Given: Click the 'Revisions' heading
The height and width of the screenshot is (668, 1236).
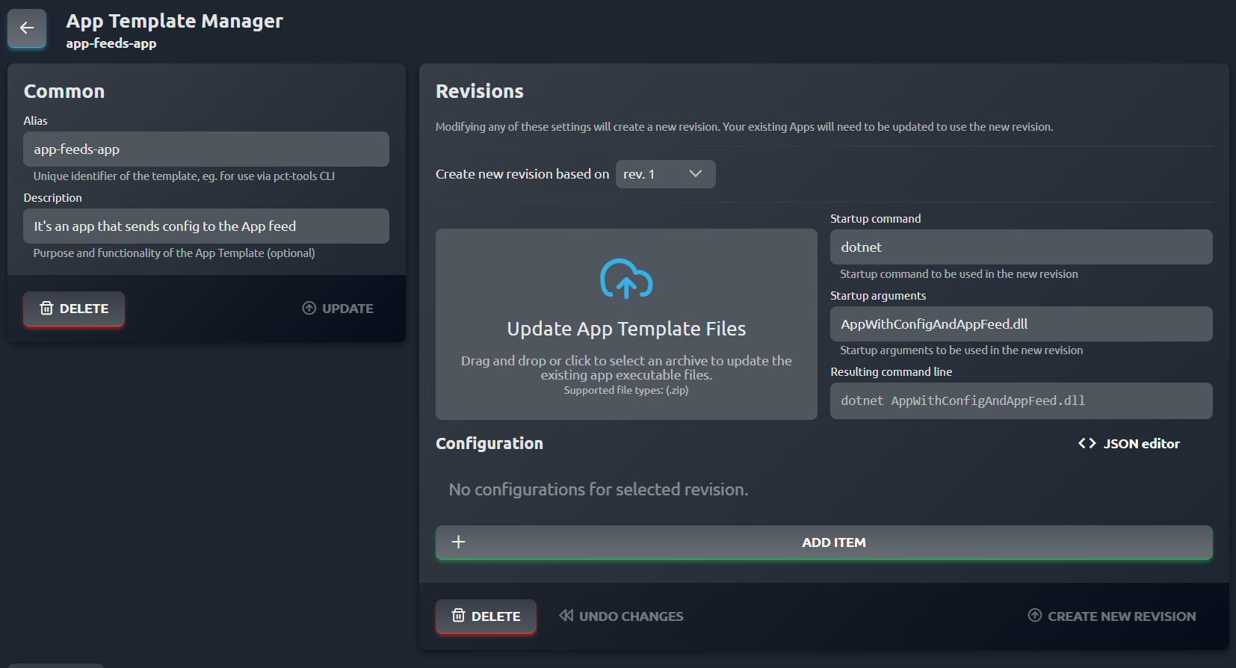Looking at the screenshot, I should pos(480,91).
